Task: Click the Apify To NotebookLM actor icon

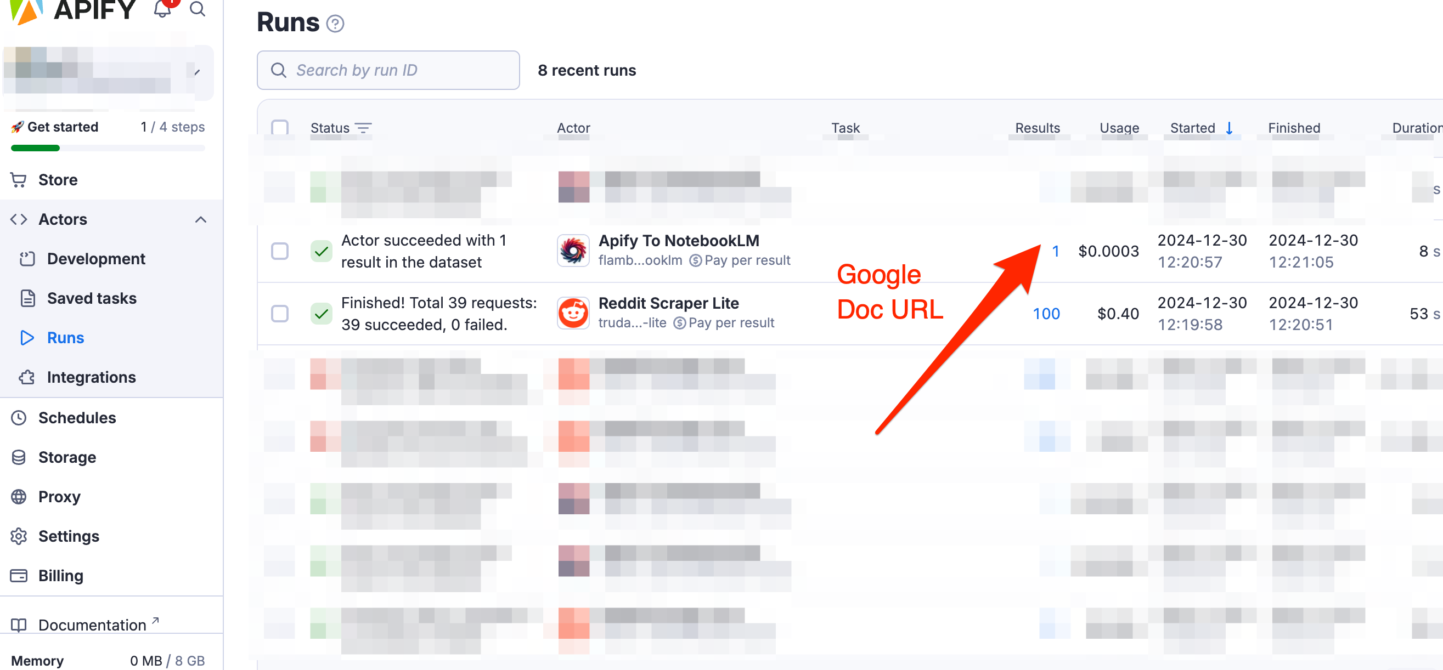Action: pos(572,250)
